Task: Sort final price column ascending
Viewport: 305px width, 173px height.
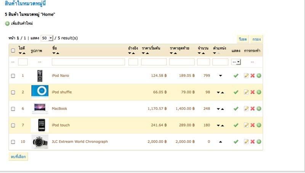Action: (x=175, y=53)
